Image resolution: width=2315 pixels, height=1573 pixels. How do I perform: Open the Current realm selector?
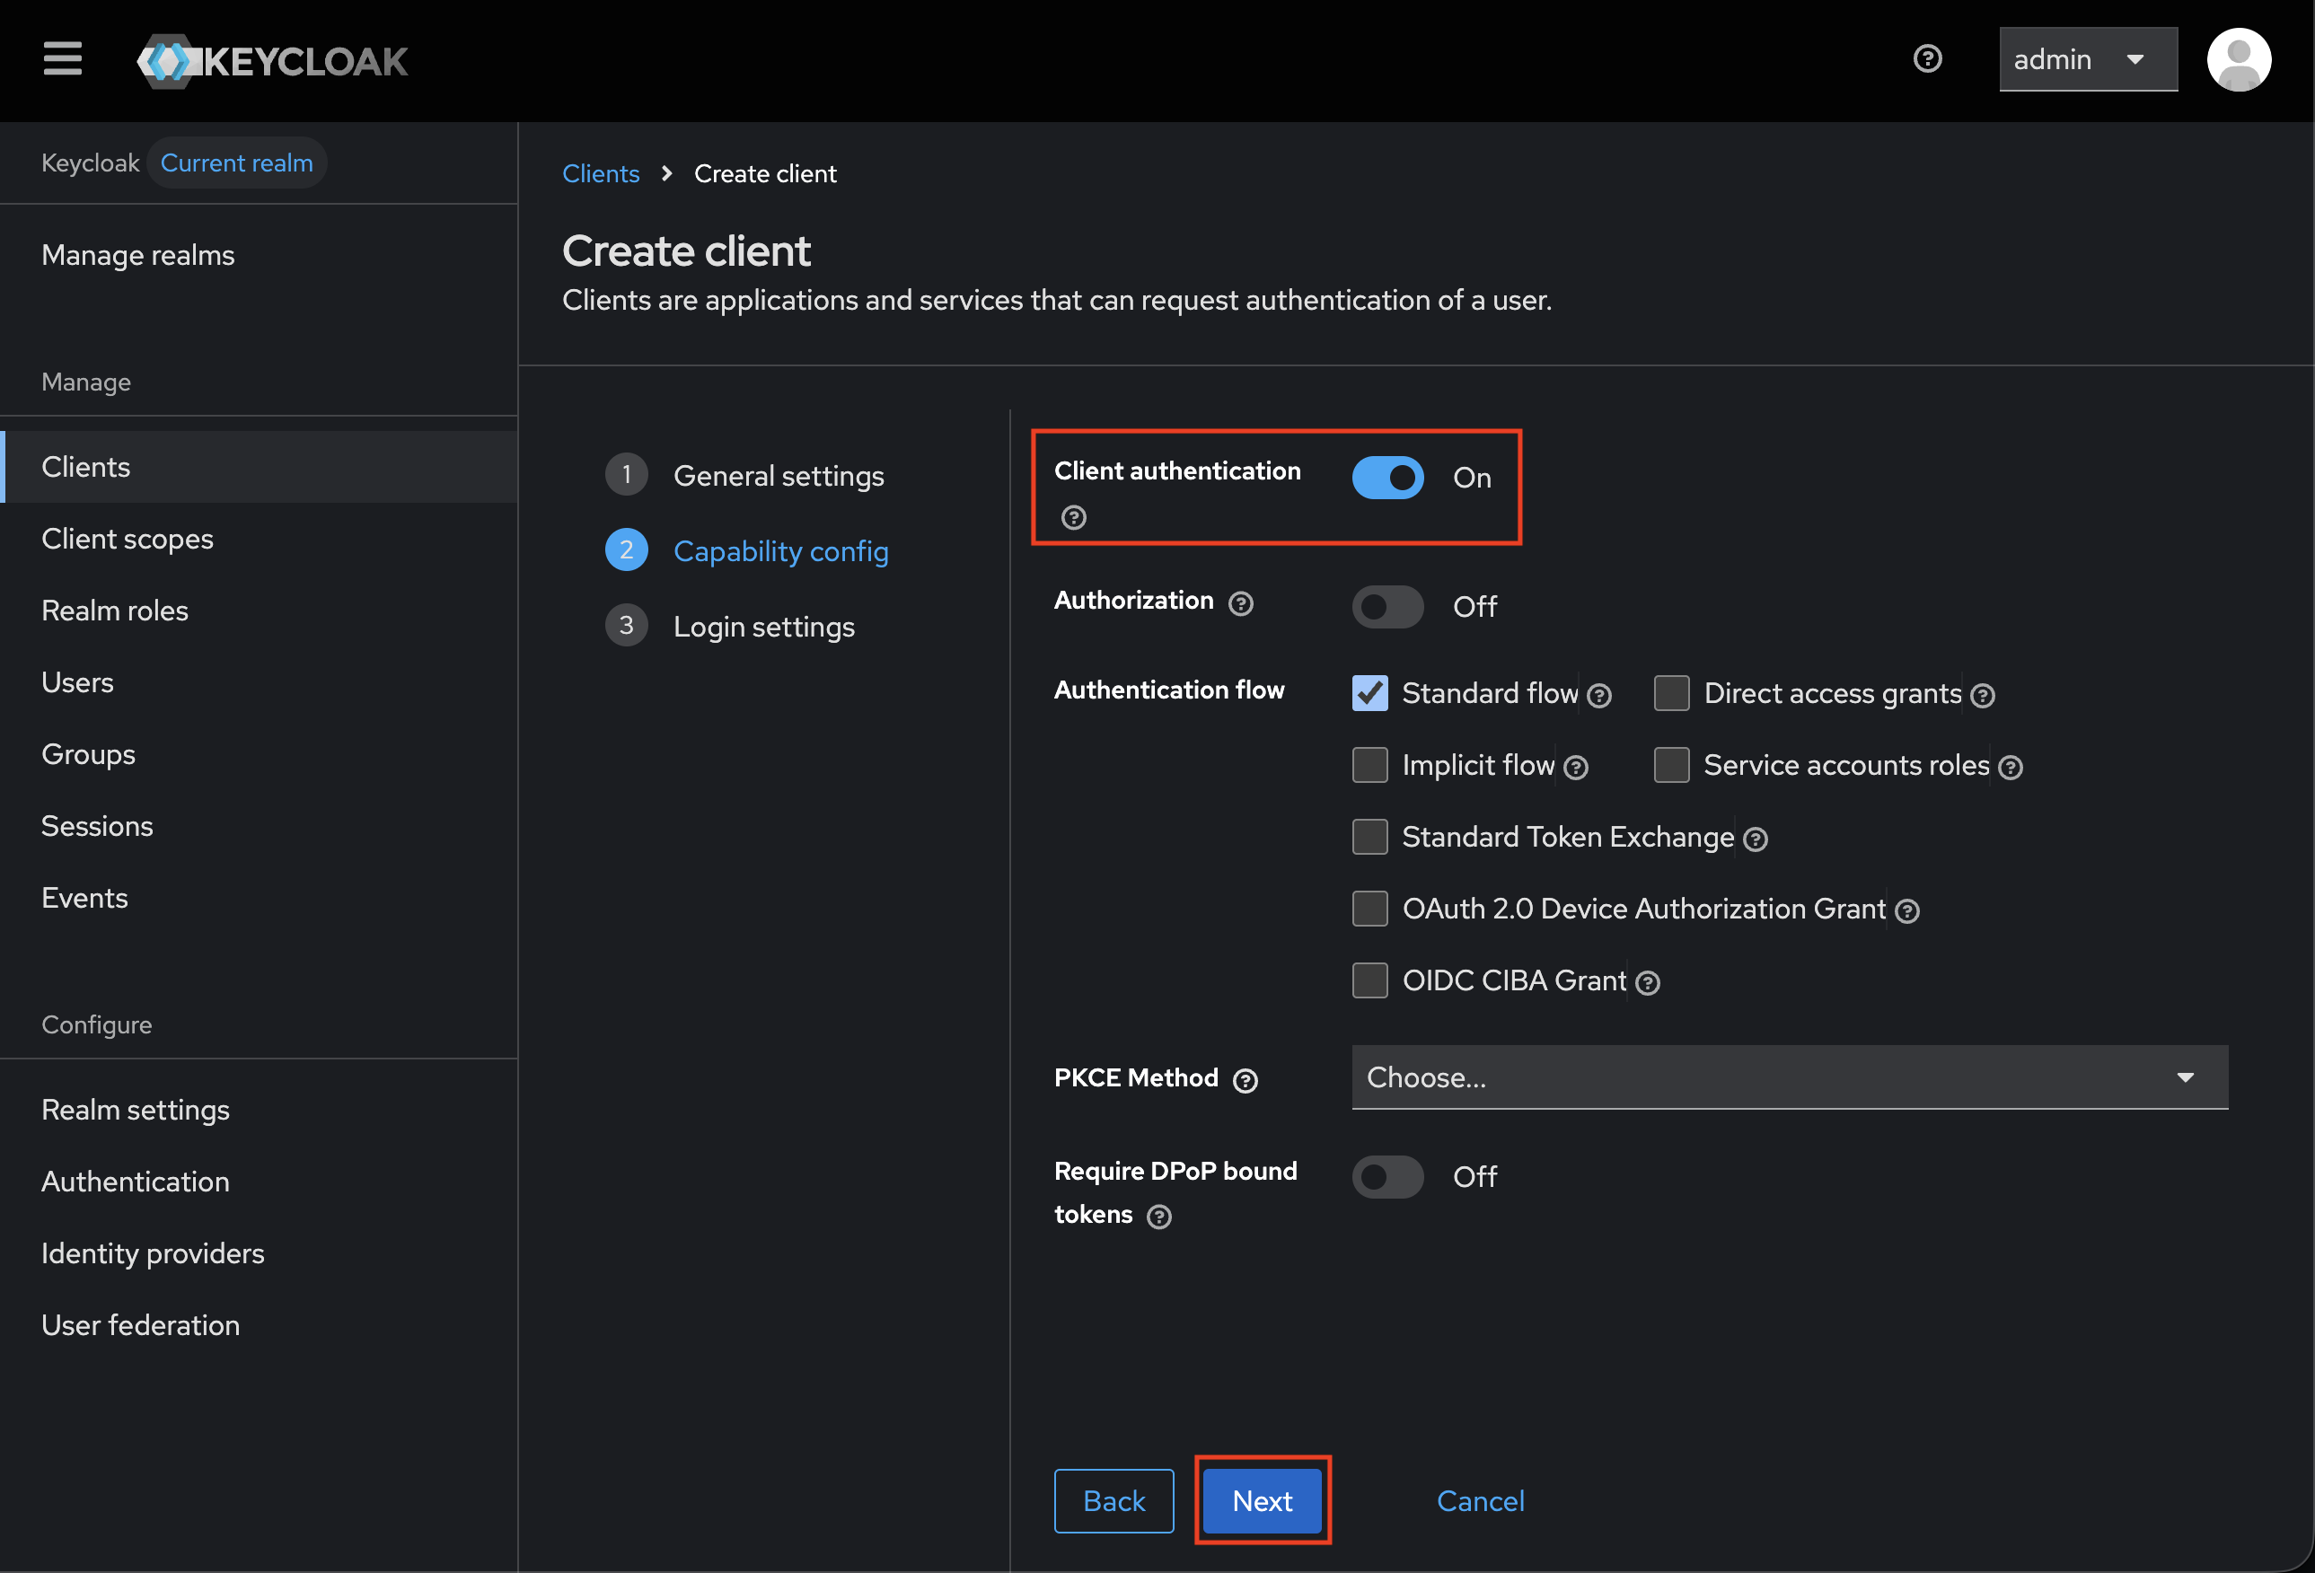(x=236, y=163)
